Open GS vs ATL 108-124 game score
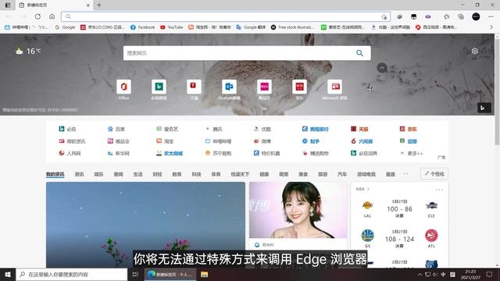This screenshot has width=500, height=281. click(399, 239)
